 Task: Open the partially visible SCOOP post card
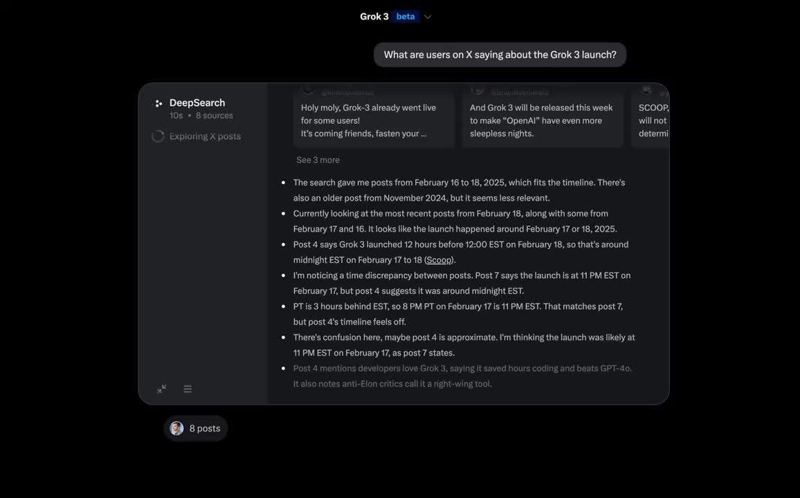650,116
